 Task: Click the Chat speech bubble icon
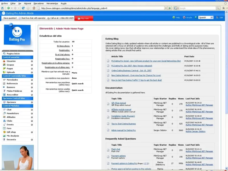pos(4,110)
